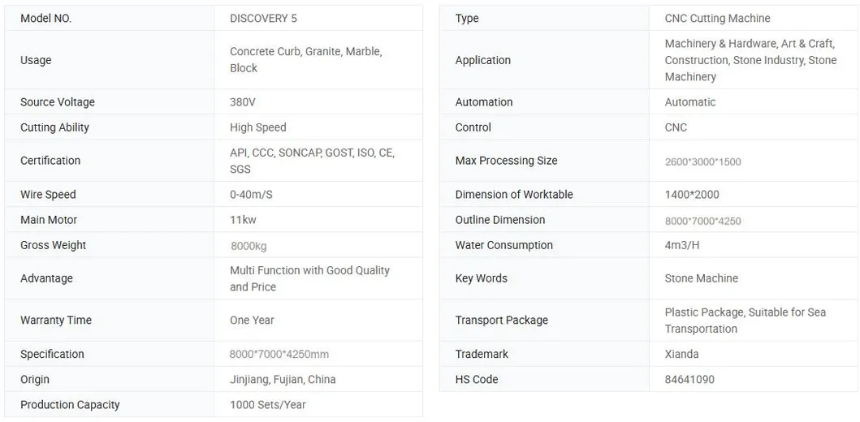The height and width of the screenshot is (422, 860).
Task: Click the Stone Machine key words value
Action: tap(701, 278)
